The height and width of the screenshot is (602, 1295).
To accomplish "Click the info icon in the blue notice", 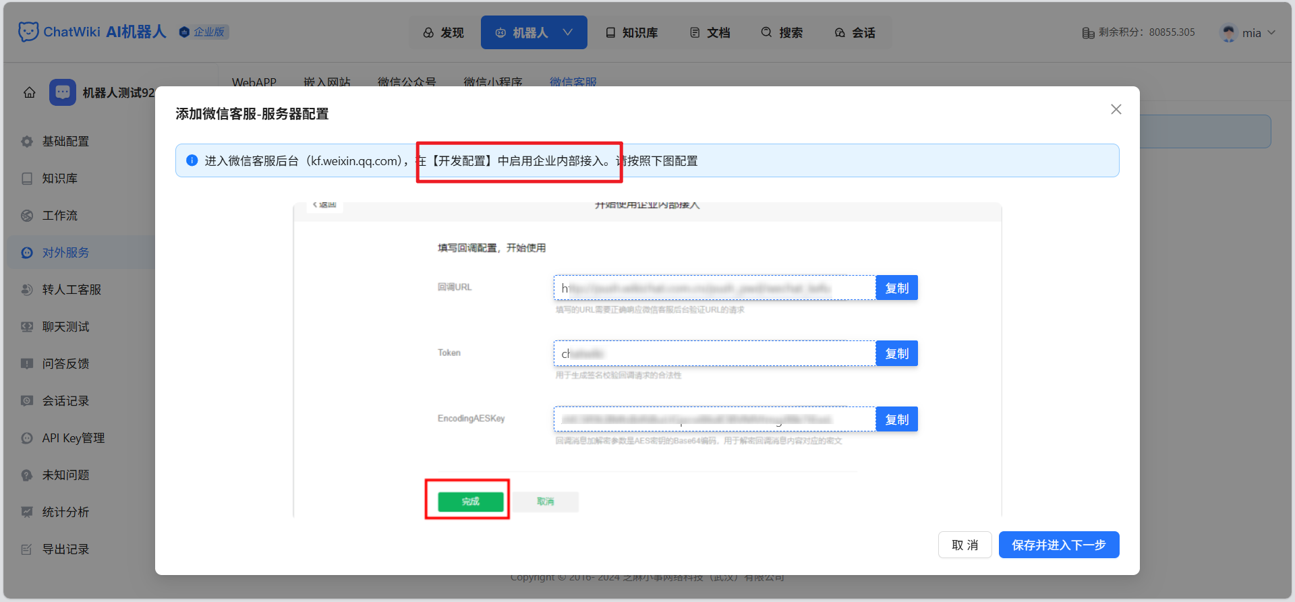I will [x=192, y=160].
